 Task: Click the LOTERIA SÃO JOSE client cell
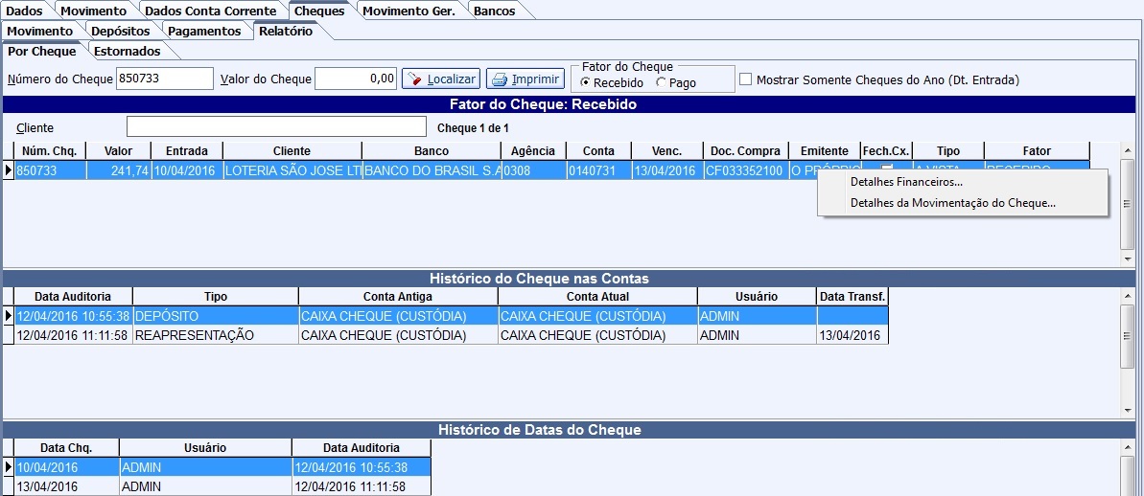pos(292,169)
